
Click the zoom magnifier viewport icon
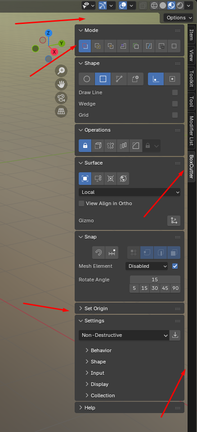[61, 71]
